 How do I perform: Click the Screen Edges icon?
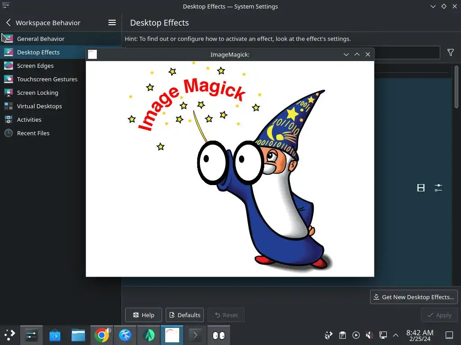point(9,66)
